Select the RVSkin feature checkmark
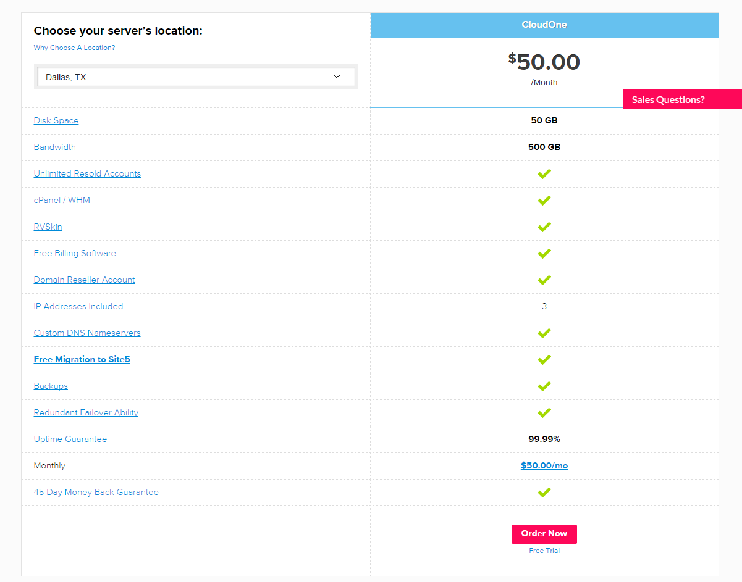 point(544,227)
